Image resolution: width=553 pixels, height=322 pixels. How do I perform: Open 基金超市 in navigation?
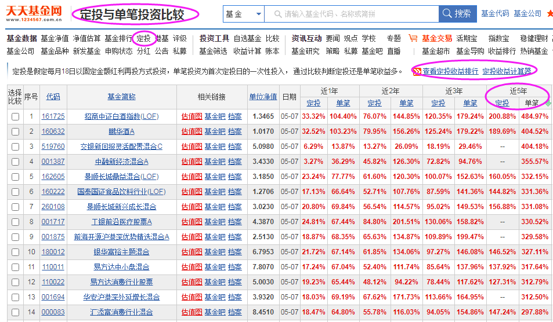coord(436,51)
